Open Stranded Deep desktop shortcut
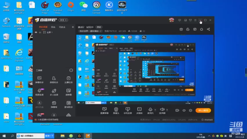 tap(58, 7)
